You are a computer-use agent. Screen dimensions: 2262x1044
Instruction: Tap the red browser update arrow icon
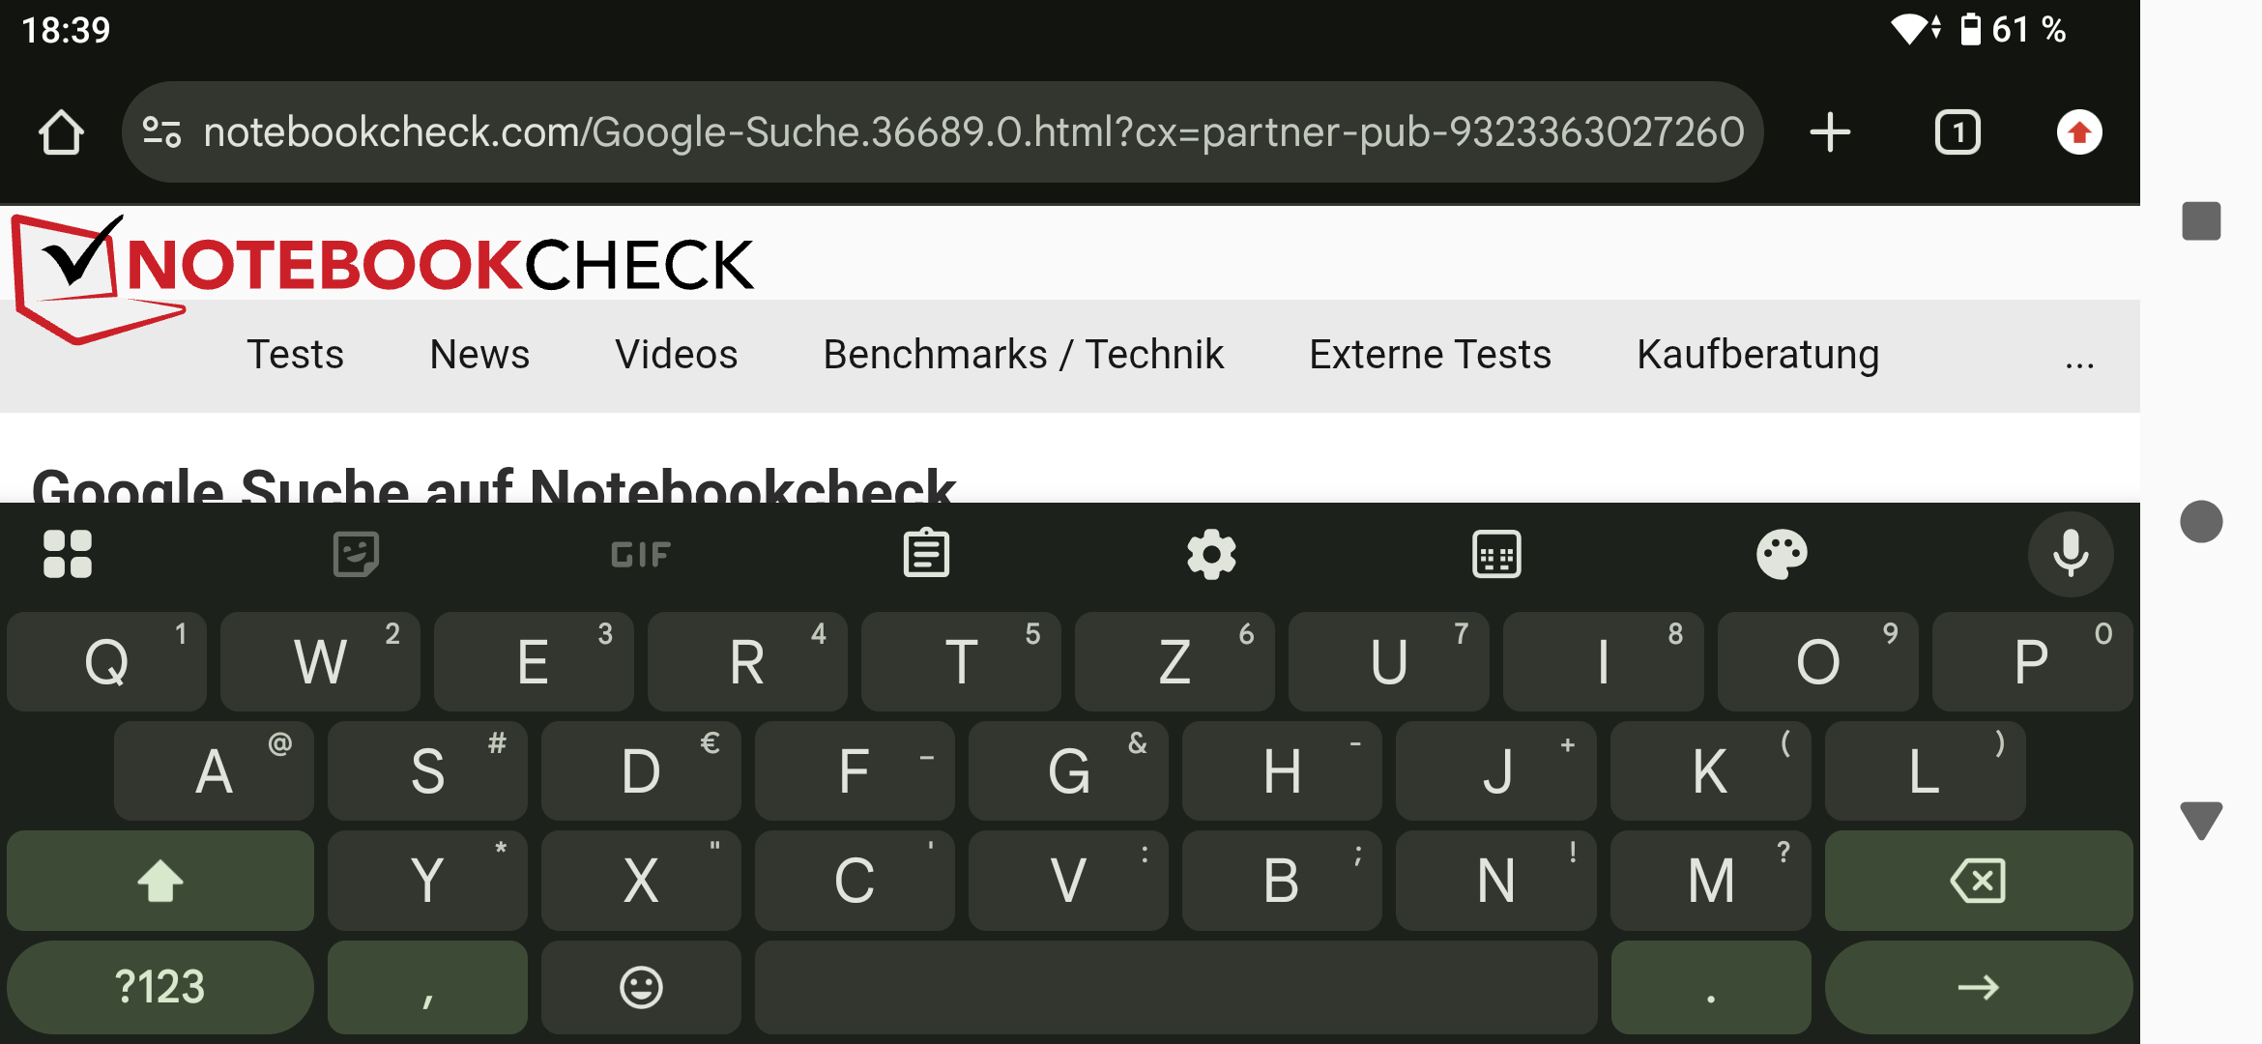point(2079,132)
